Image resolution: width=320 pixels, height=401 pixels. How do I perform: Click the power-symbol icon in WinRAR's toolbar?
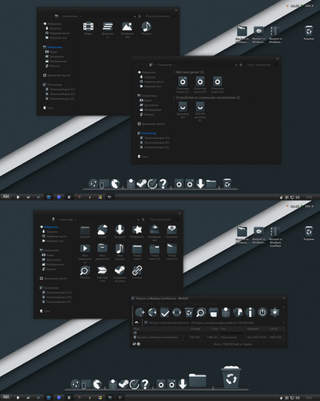pos(262,312)
